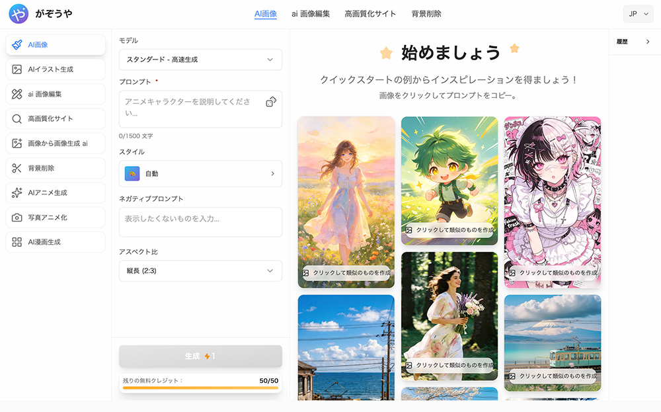Select the green-haired chibi boy thumbnail
The height and width of the screenshot is (412, 661).
pyautogui.click(x=449, y=181)
